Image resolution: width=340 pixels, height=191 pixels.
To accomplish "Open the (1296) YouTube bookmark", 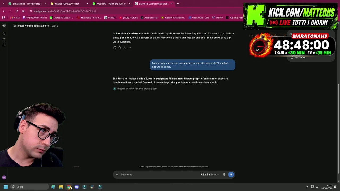I will tap(128, 18).
